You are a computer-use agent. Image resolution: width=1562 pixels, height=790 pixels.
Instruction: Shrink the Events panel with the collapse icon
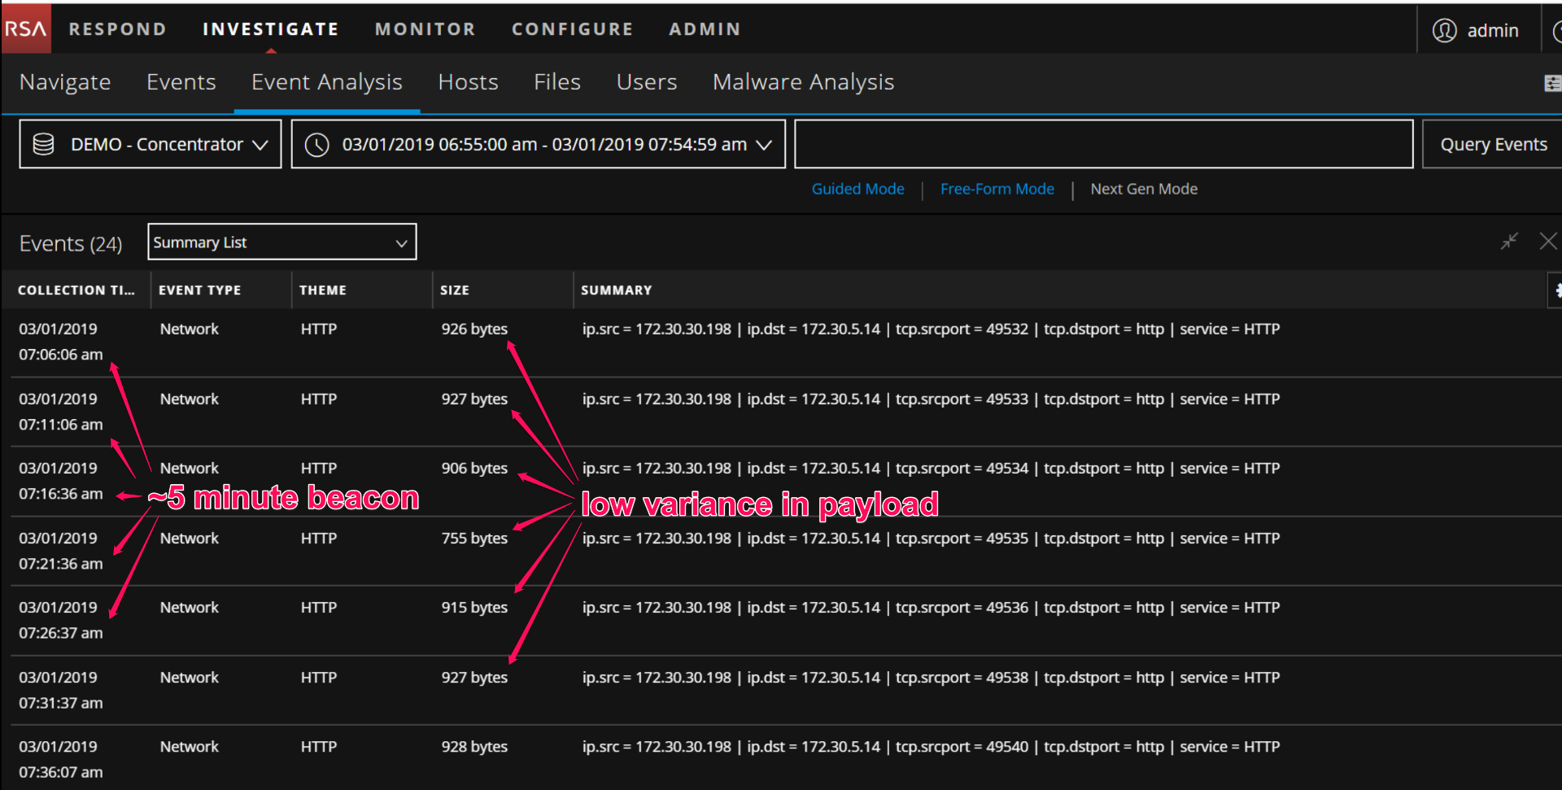(1509, 242)
